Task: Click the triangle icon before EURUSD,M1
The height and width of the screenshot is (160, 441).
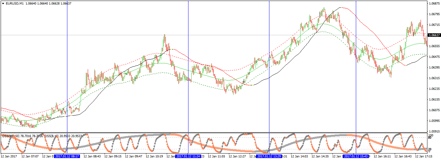Action: (3, 3)
